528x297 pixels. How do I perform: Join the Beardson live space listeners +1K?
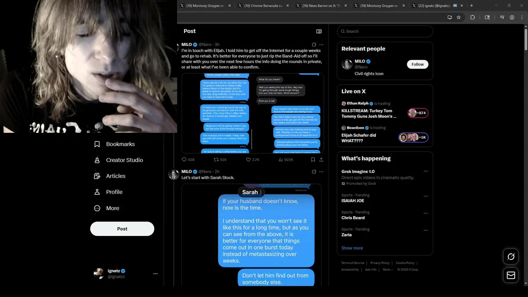(413, 137)
